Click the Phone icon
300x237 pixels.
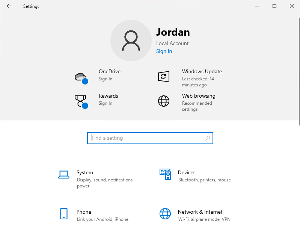click(x=64, y=214)
